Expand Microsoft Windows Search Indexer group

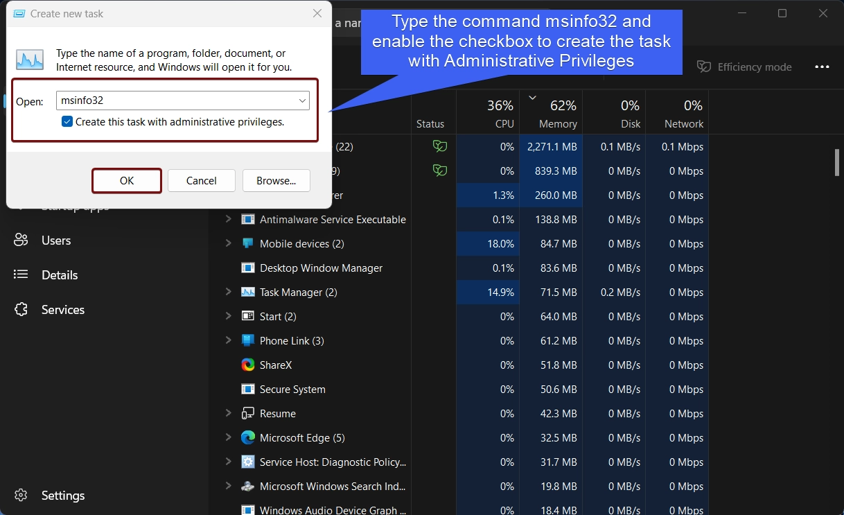click(228, 486)
